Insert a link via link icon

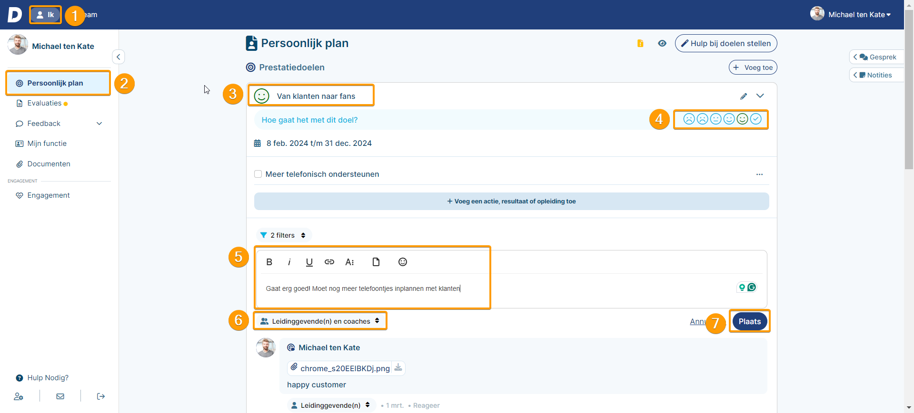coord(329,262)
